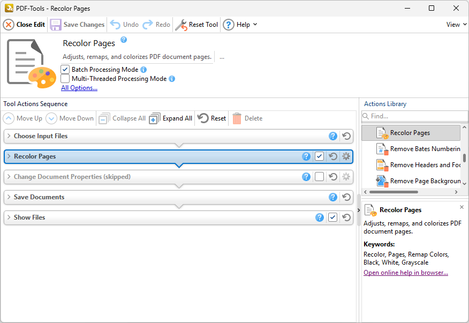
Task: Click the Move Down arrow button
Action: [51, 118]
